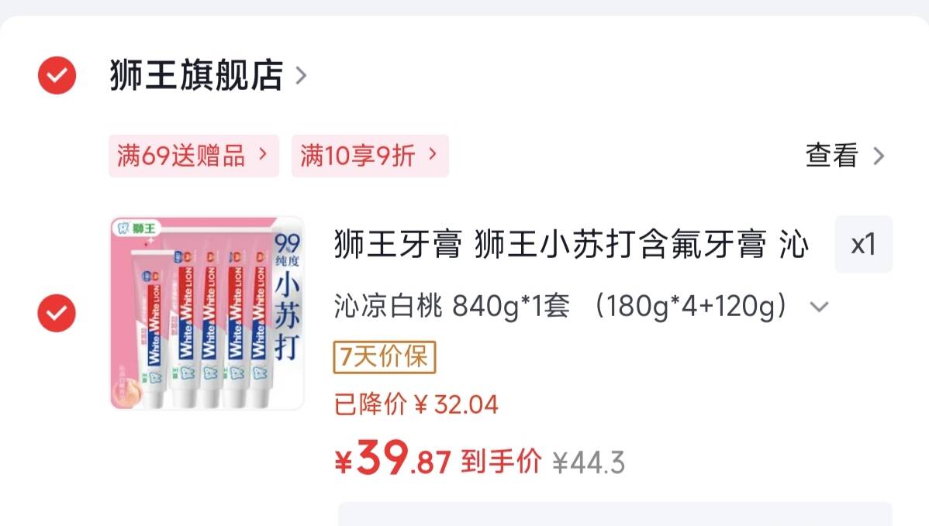Open the 狮王旗舰店 store page
The image size is (929, 526).
pos(196,75)
